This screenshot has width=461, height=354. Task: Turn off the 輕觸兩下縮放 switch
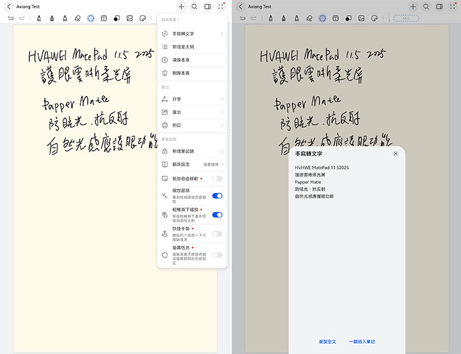(217, 215)
